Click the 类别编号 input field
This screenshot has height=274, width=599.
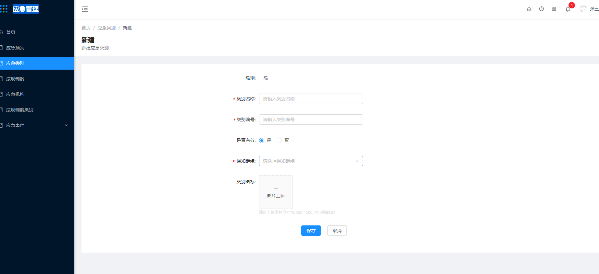click(x=311, y=120)
